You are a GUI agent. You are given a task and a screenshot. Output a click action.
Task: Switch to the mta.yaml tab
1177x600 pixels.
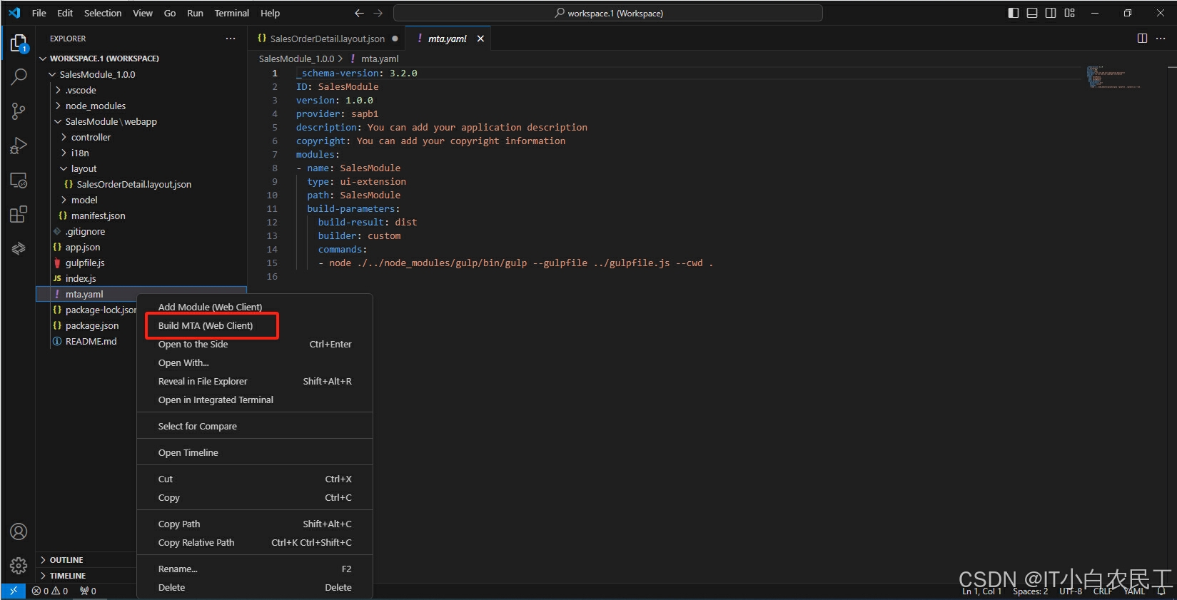(x=447, y=39)
